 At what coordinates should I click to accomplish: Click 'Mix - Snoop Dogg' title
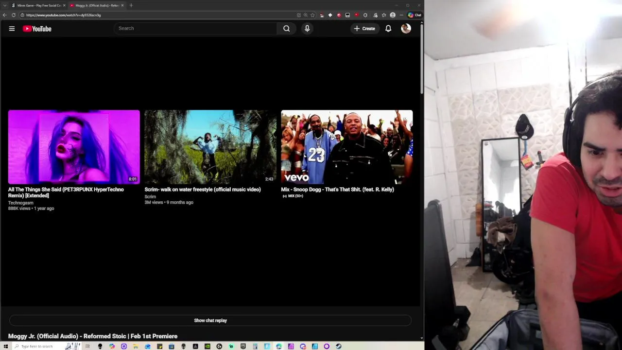[337, 190]
